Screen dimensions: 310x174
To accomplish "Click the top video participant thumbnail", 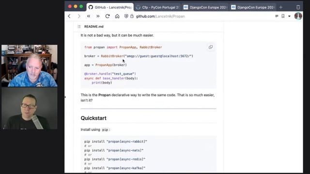I will 30,66.
